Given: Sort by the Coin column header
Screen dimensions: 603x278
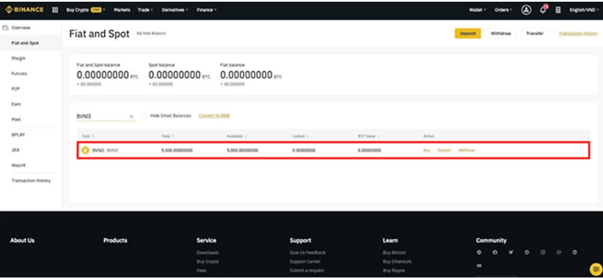Looking at the screenshot, I should click(88, 136).
